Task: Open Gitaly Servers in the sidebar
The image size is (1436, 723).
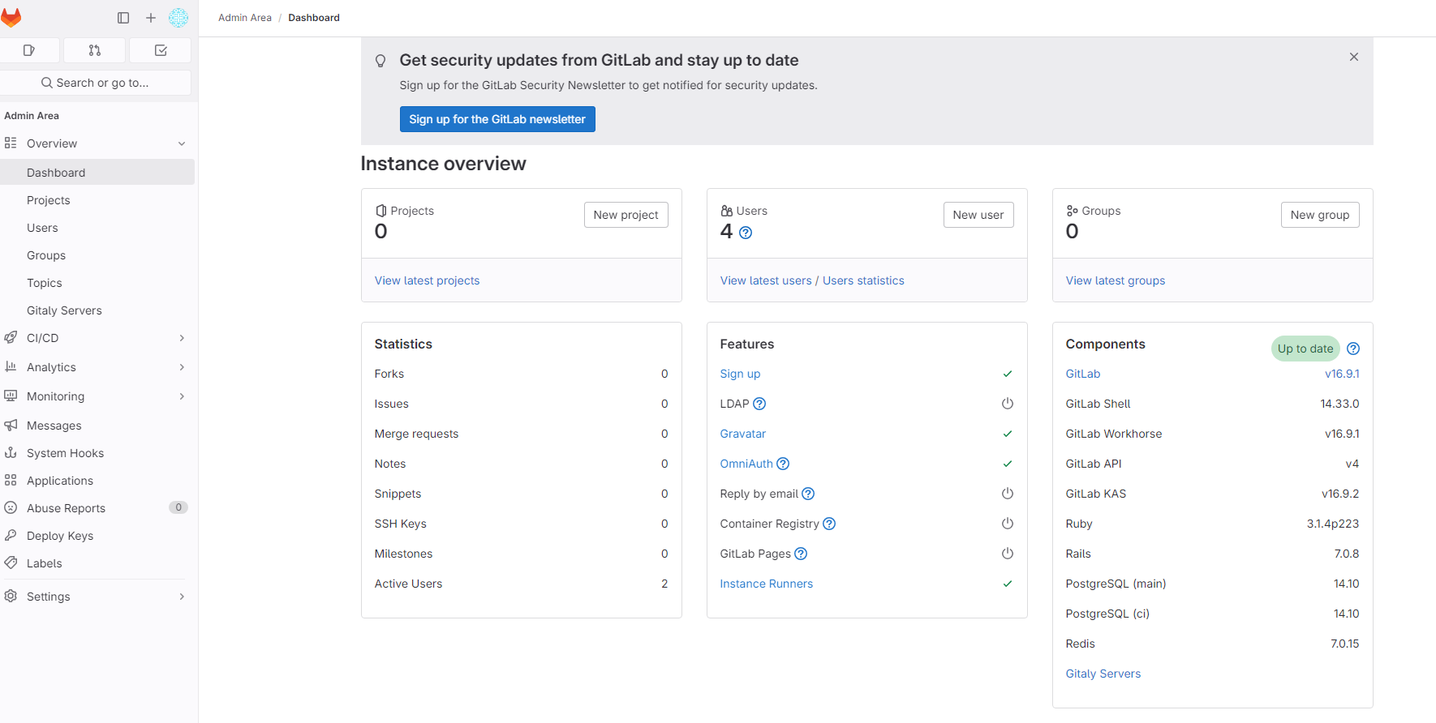Action: click(x=97, y=310)
